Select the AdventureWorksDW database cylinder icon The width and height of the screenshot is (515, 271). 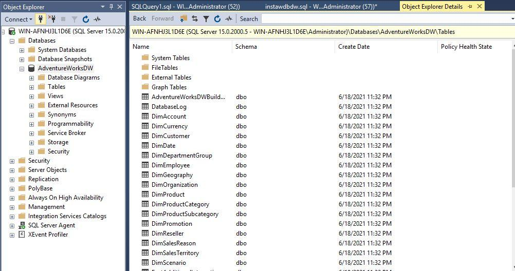pos(31,68)
